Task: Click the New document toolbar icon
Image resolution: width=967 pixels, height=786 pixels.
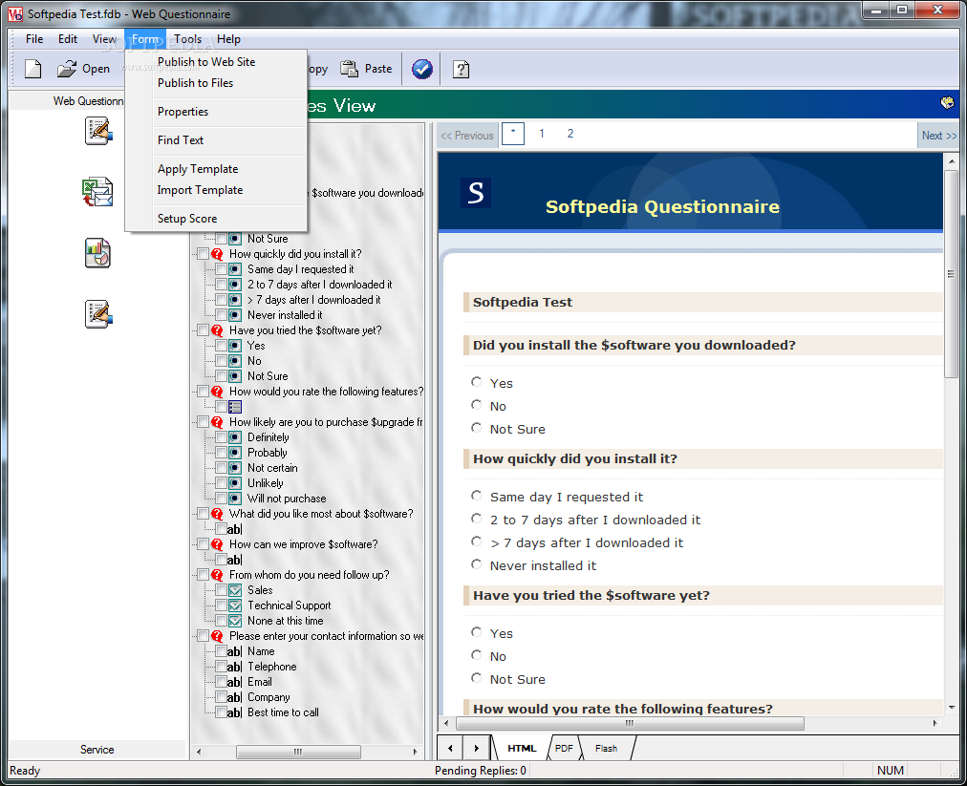Action: pos(33,69)
